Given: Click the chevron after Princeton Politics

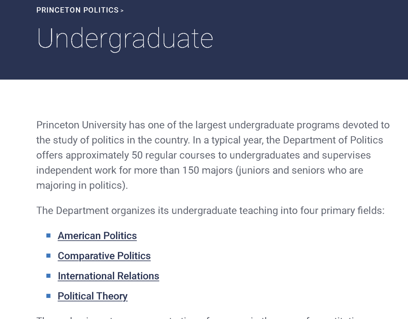Looking at the screenshot, I should [x=122, y=11].
